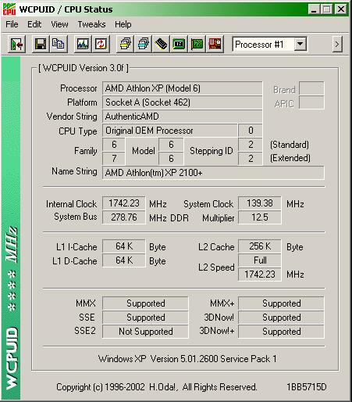Viewport: 352px width, 402px height.
Task: Click the L1 I-Cache 64 K value
Action: point(124,246)
